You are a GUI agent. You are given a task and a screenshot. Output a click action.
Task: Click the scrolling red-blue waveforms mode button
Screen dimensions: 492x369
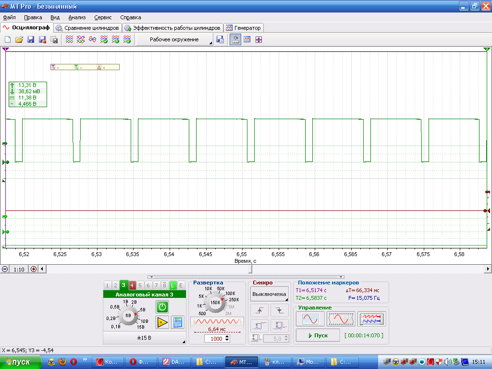[x=371, y=319]
